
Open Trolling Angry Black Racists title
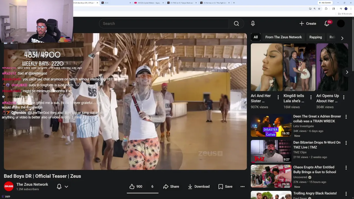(315, 193)
